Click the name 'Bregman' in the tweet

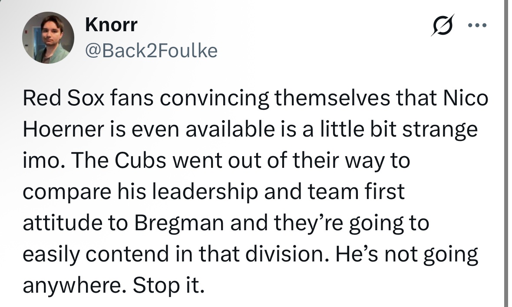click(x=179, y=223)
